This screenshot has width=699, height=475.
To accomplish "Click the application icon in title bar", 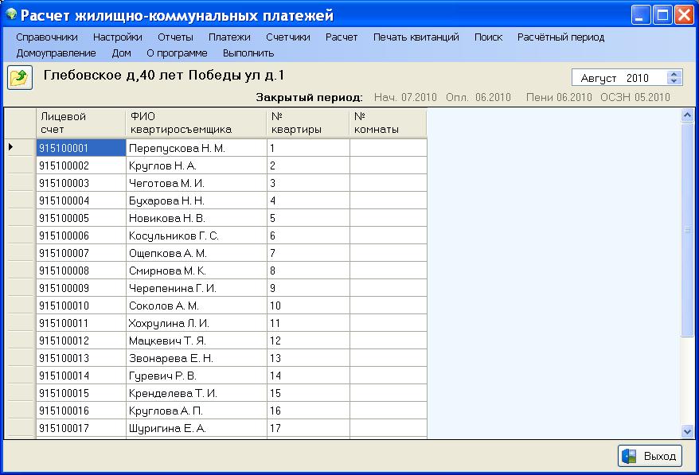I will click(10, 15).
